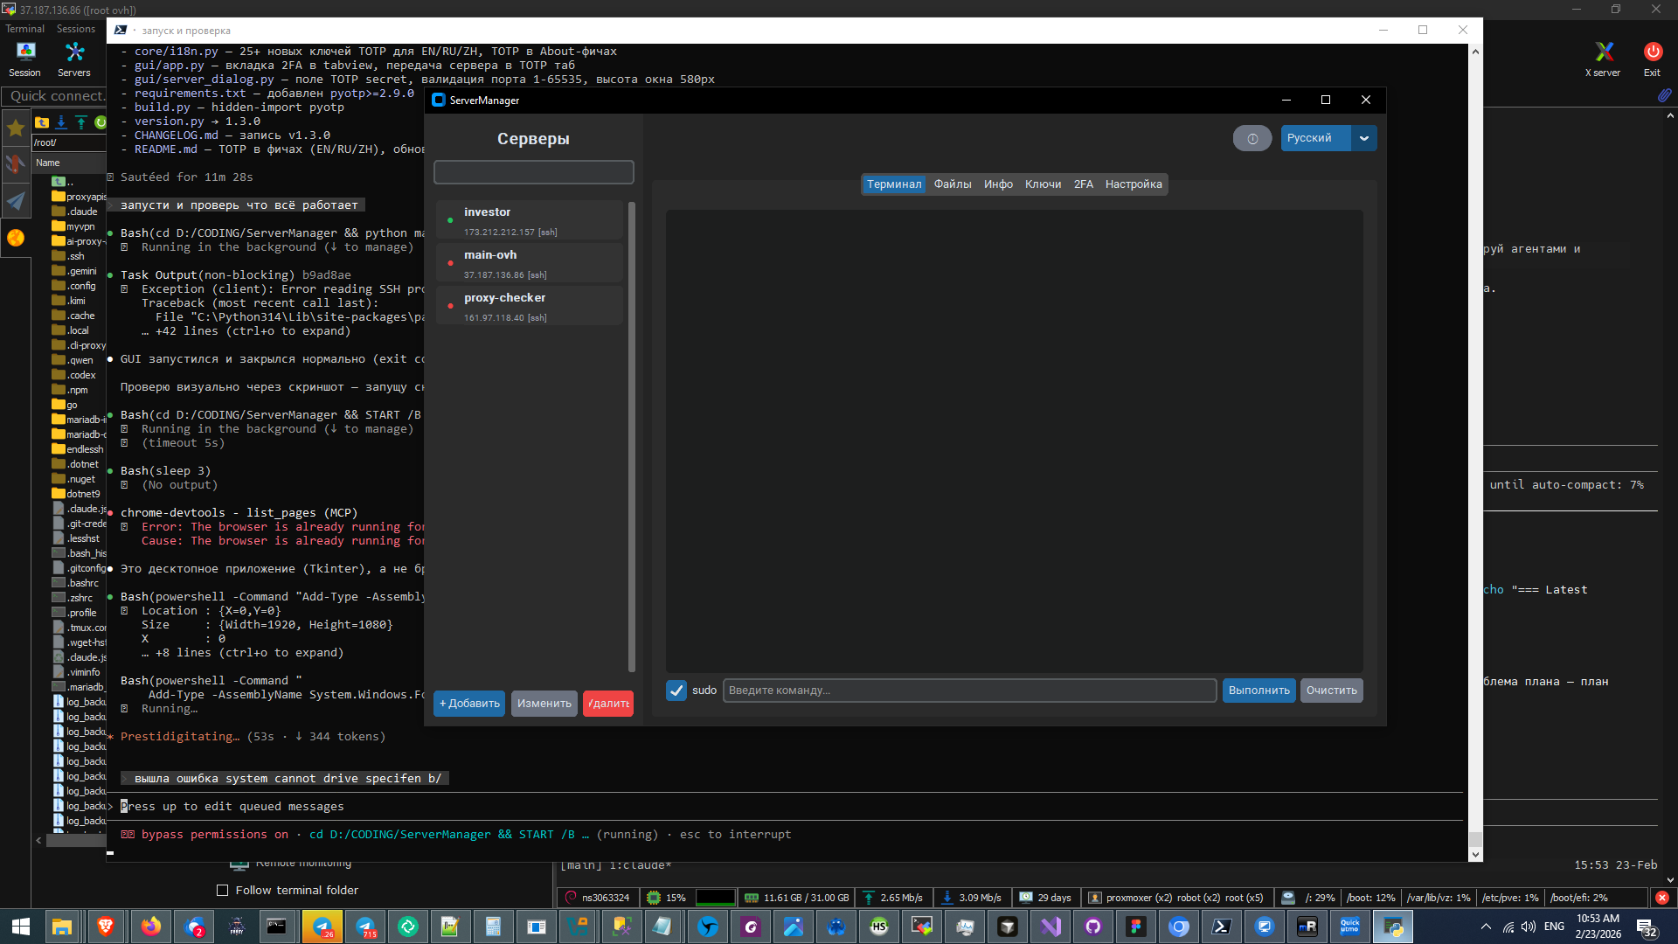Open the paper plane sidebar tab
Image resolution: width=1678 pixels, height=944 pixels.
pos(16,201)
